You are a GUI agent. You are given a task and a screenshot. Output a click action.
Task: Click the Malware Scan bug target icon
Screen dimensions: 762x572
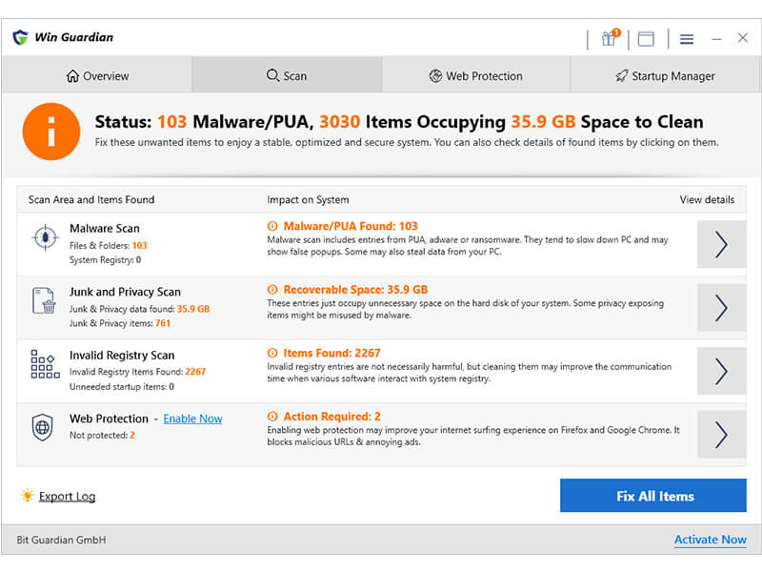pos(44,238)
